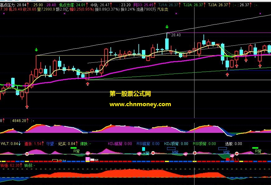Click the WLT: 0.84 indicator label
The image size is (271, 185).
coord(9,144)
